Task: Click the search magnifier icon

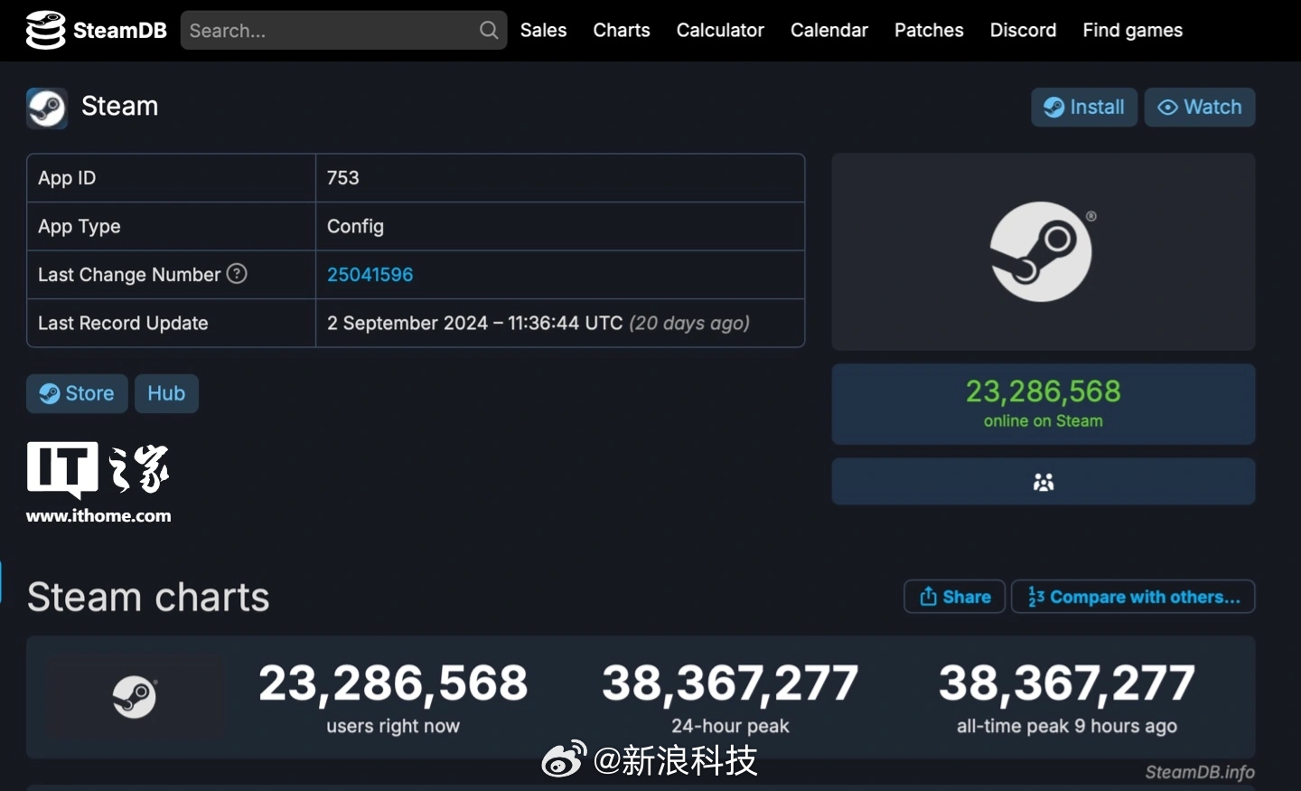Action: 489,30
